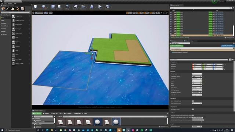
Task: Collapse the Transform section
Action: click(170, 62)
